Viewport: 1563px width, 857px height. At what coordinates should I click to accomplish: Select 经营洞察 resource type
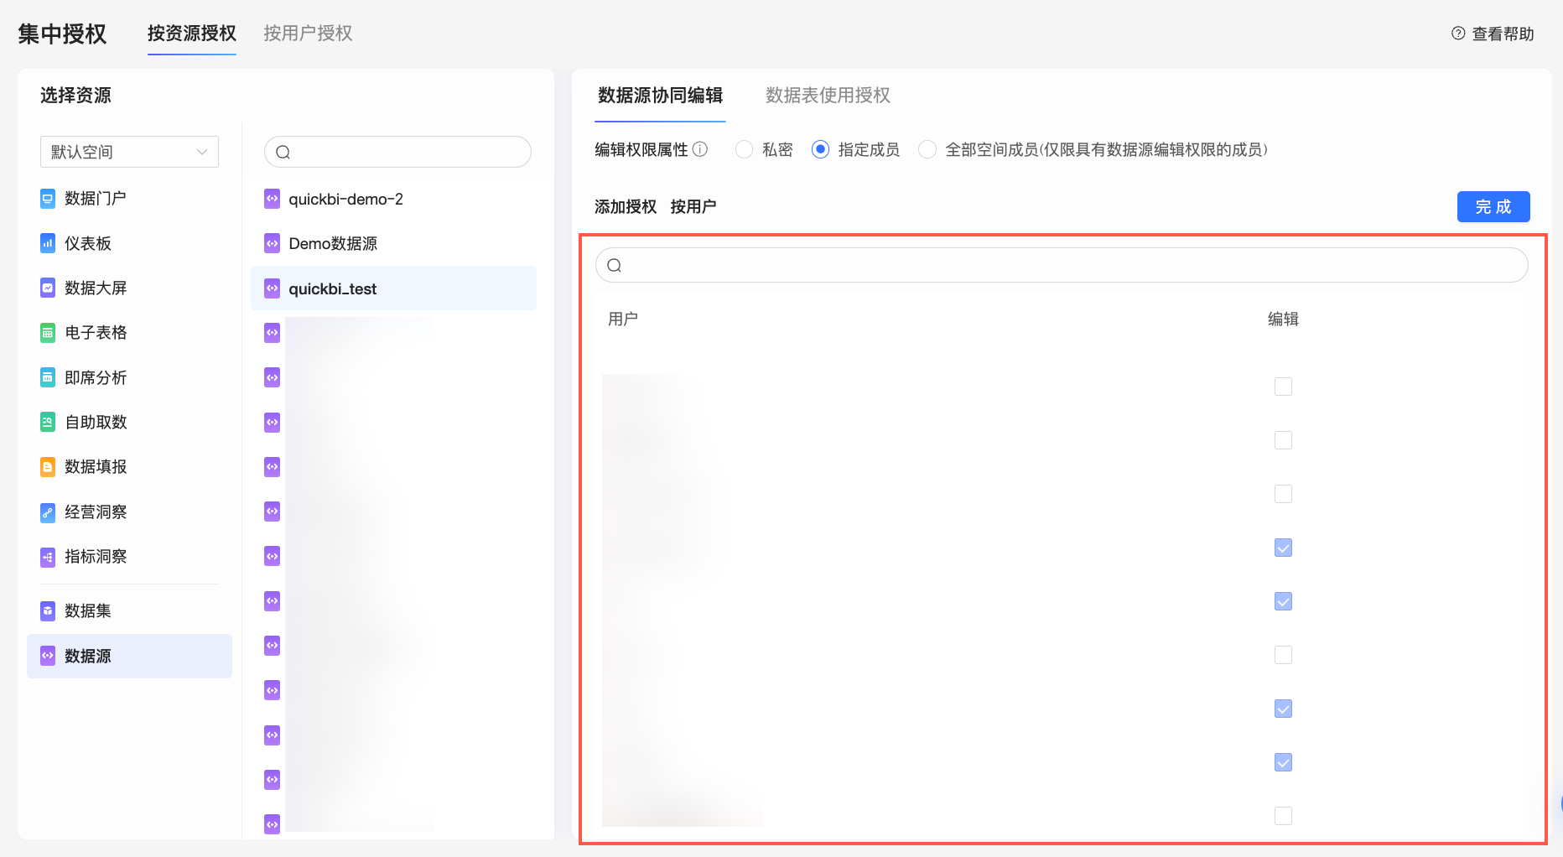pyautogui.click(x=129, y=512)
